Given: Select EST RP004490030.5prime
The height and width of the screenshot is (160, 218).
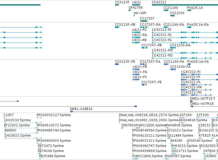Looking at the screenshot, I should (39, 143).
